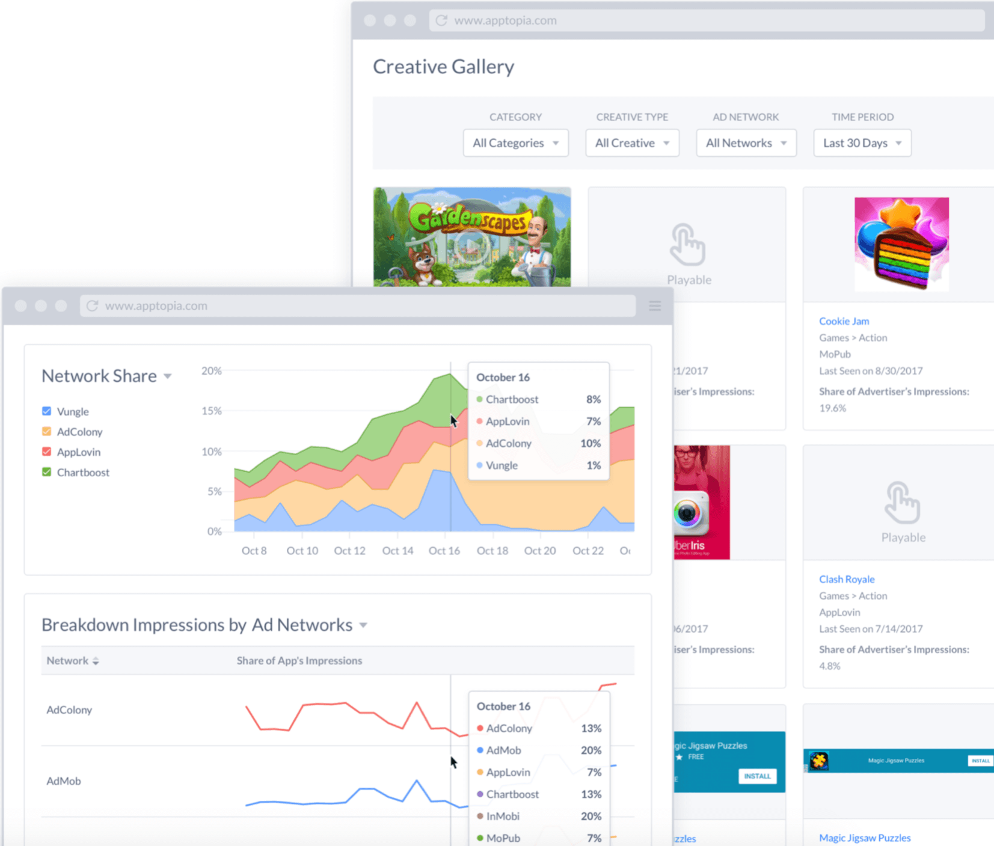Screen dimensions: 994x846
Task: Click Cookie Jam cake ad thumbnail
Action: click(x=901, y=244)
